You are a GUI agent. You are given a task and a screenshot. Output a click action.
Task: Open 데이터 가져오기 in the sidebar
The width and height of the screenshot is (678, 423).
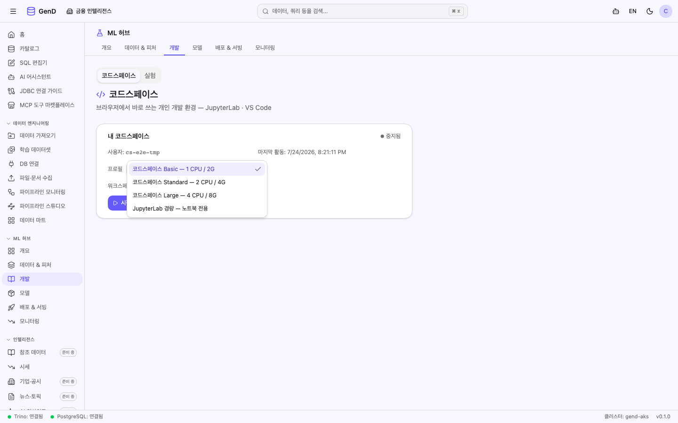pyautogui.click(x=42, y=136)
